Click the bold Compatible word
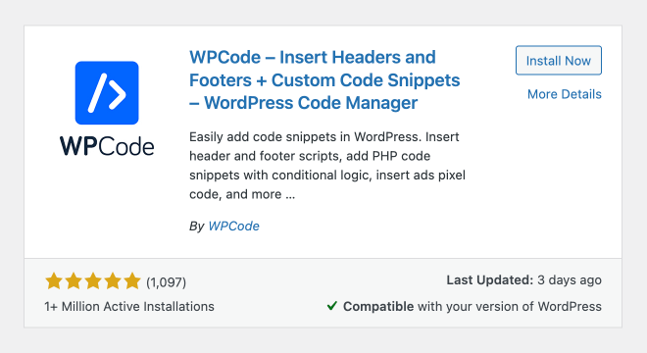 (x=378, y=306)
